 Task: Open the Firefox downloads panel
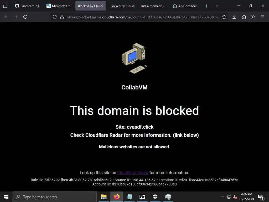[234, 17]
